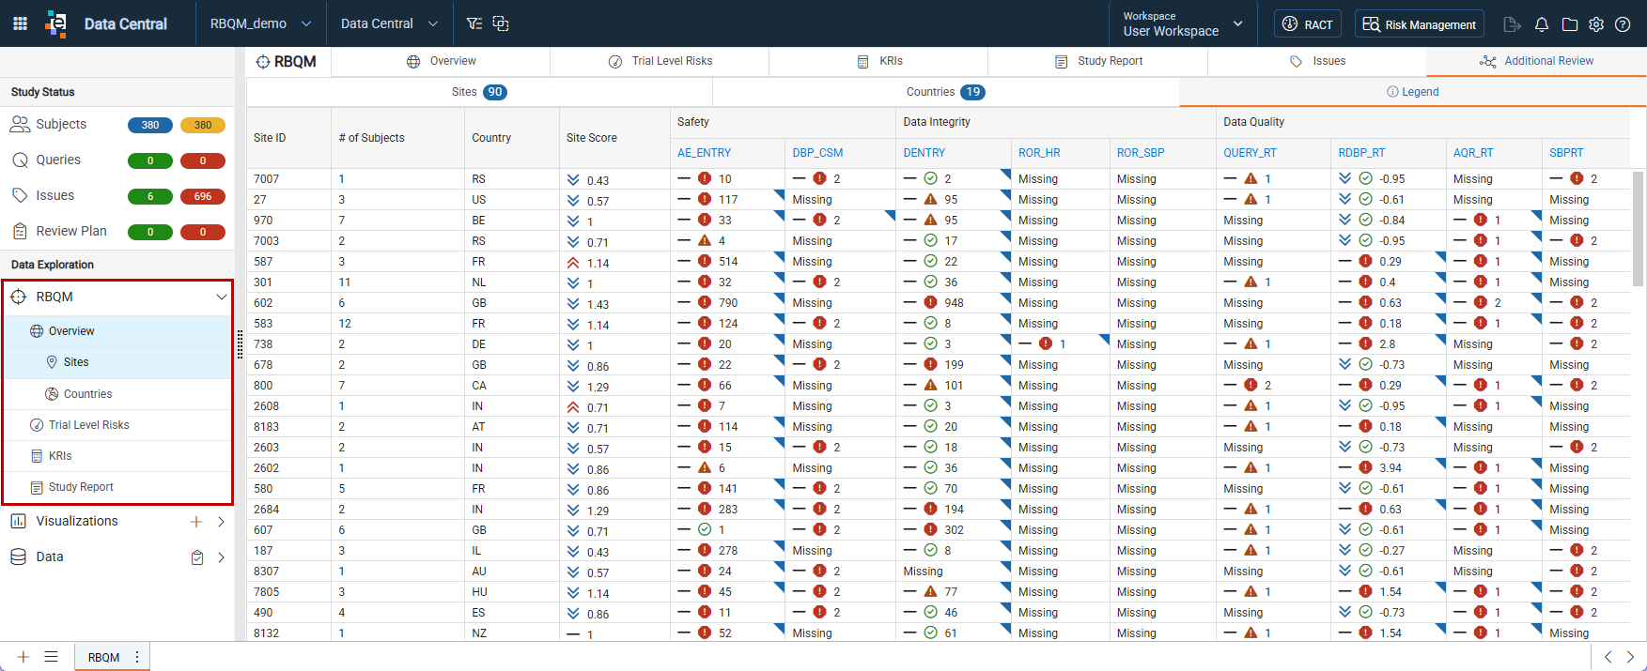Click the sidebar collapse handle
The height and width of the screenshot is (671, 1647).
[x=240, y=344]
